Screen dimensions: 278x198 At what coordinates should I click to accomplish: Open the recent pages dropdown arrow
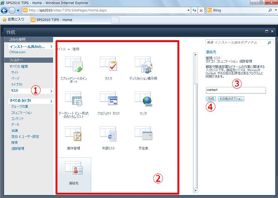click(x=18, y=11)
